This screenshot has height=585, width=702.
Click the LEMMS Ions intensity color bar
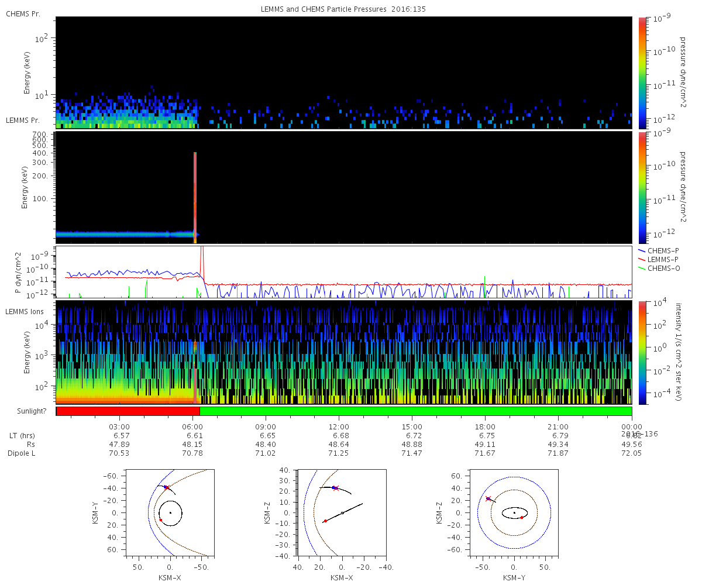point(642,352)
